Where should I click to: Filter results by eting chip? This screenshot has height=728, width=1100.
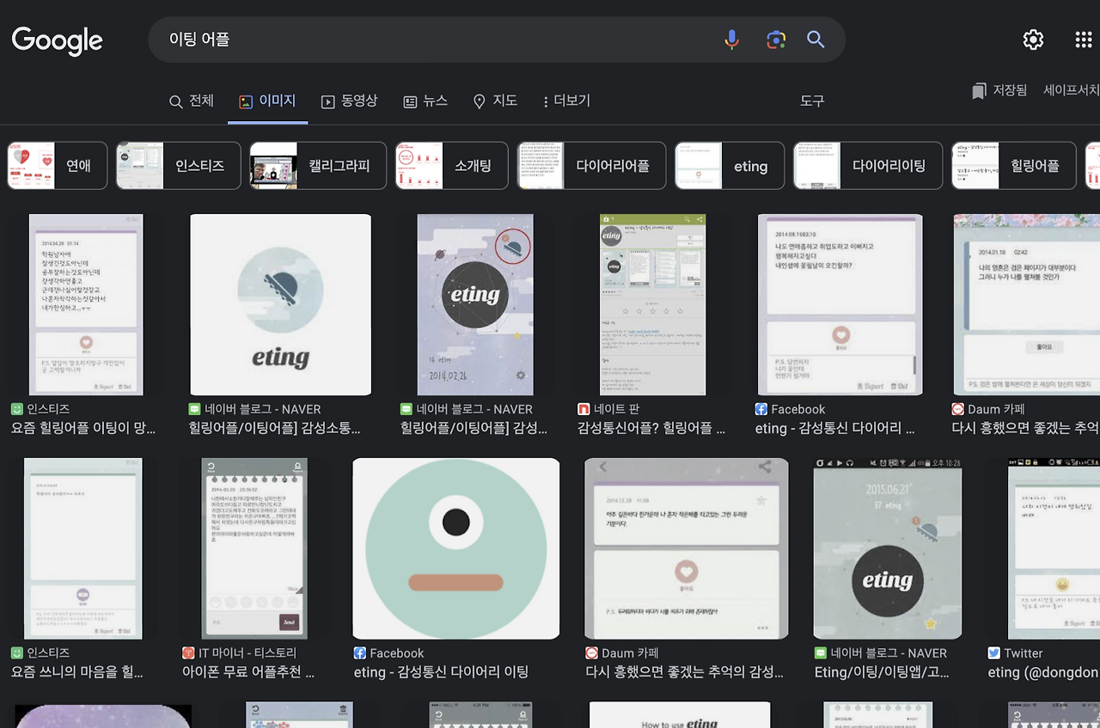730,166
